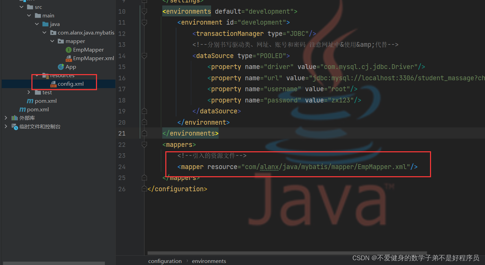Click the config.xml file icon
The image size is (485, 265).
(x=53, y=84)
